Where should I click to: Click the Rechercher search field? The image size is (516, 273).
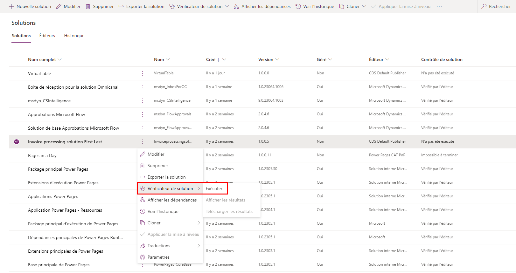coord(500,6)
